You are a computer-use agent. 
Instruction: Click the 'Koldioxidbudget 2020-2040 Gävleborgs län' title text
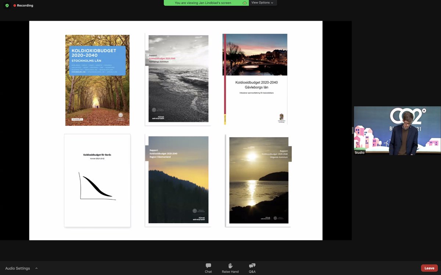click(x=257, y=85)
